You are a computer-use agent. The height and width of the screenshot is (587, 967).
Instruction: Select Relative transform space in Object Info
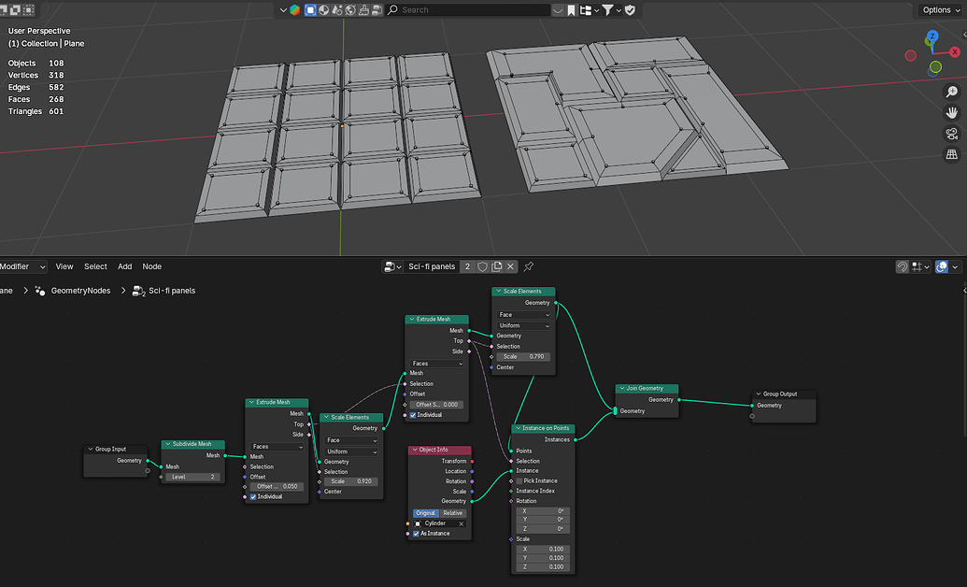pos(452,513)
